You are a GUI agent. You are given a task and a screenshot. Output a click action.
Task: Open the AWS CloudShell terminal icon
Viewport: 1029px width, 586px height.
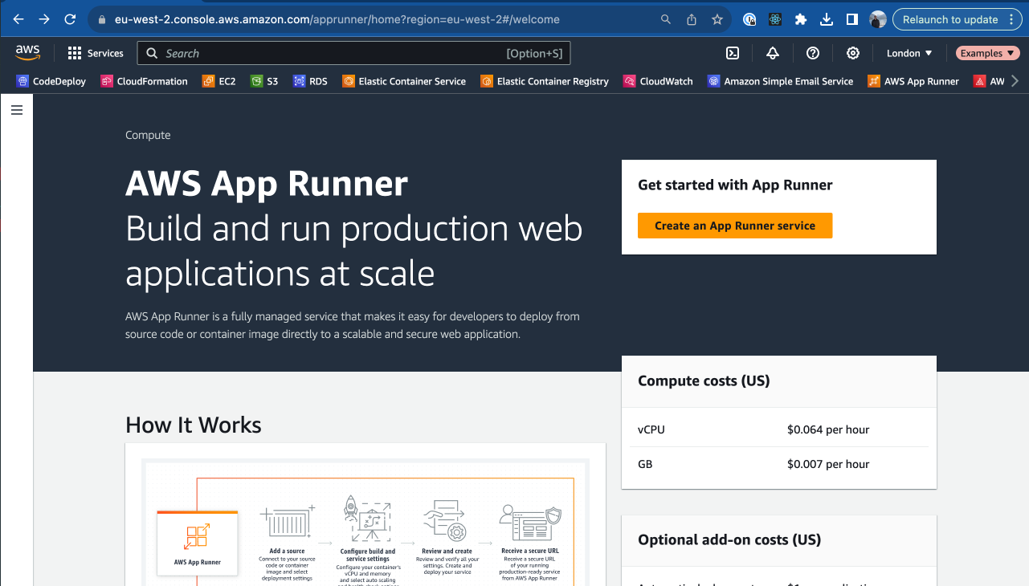click(733, 53)
